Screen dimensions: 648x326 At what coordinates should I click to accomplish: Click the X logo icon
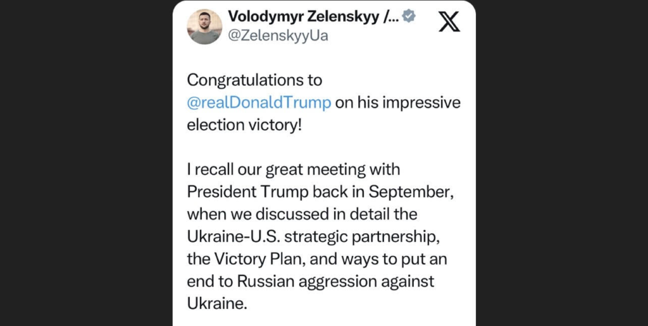tap(449, 22)
